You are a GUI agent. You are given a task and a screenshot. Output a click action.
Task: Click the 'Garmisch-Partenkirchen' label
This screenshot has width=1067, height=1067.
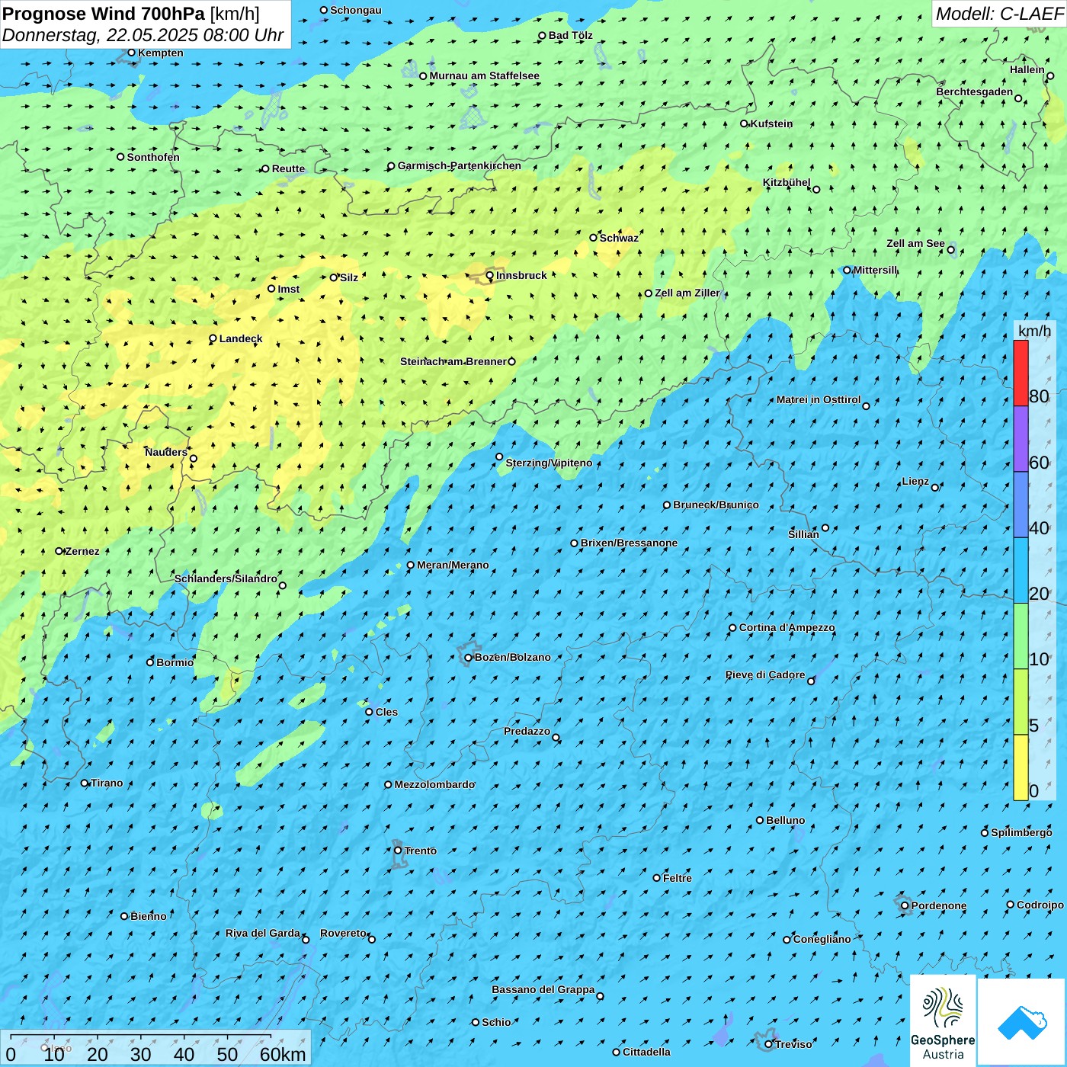[x=460, y=165]
